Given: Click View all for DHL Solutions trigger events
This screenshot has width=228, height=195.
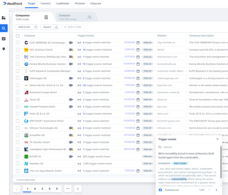Looking at the screenshot, I should pyautogui.click(x=147, y=50).
